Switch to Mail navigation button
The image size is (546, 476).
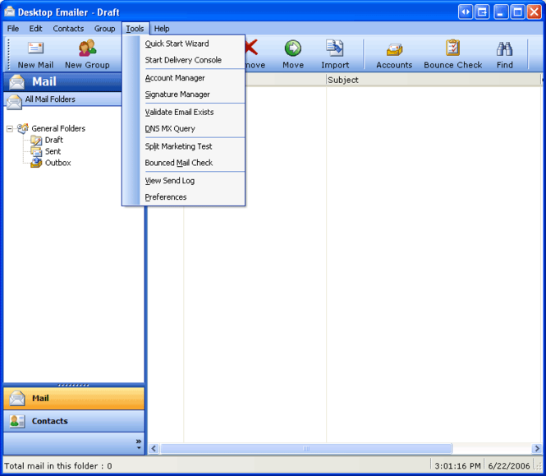coord(74,398)
